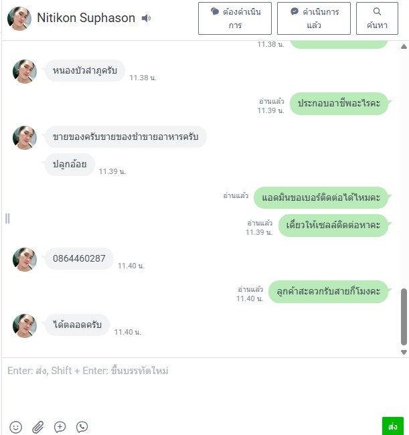
Task: Select the ประกอบอาชีพอะไรคะ sent message bubble
Action: (339, 103)
